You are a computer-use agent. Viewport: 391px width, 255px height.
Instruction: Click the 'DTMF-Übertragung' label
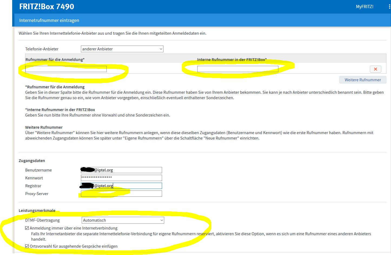[x=42, y=220]
